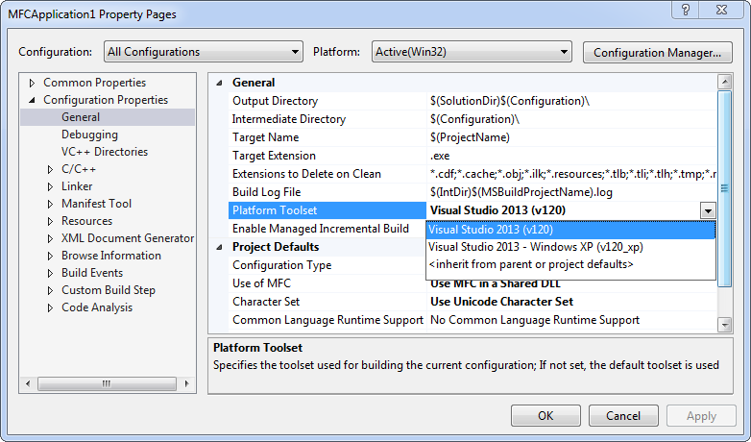
Task: Collapse the Configuration Properties node
Action: pyautogui.click(x=32, y=101)
